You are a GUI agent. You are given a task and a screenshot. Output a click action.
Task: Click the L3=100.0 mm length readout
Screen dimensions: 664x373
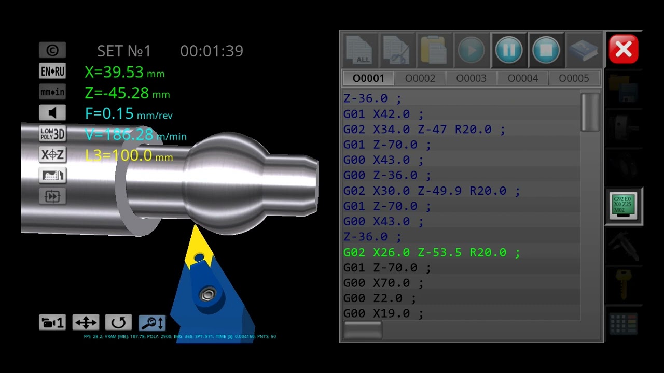pyautogui.click(x=129, y=155)
